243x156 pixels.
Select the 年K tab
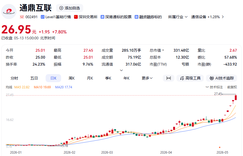(126, 78)
